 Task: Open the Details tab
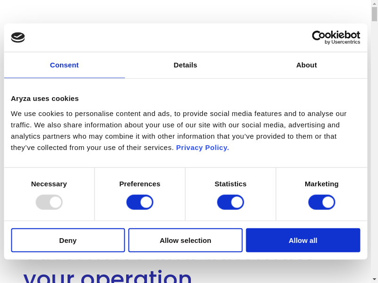click(x=185, y=65)
